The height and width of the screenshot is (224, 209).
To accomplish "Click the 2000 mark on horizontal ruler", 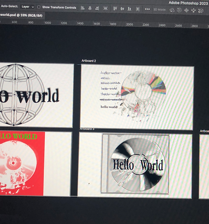I will click(130, 25).
